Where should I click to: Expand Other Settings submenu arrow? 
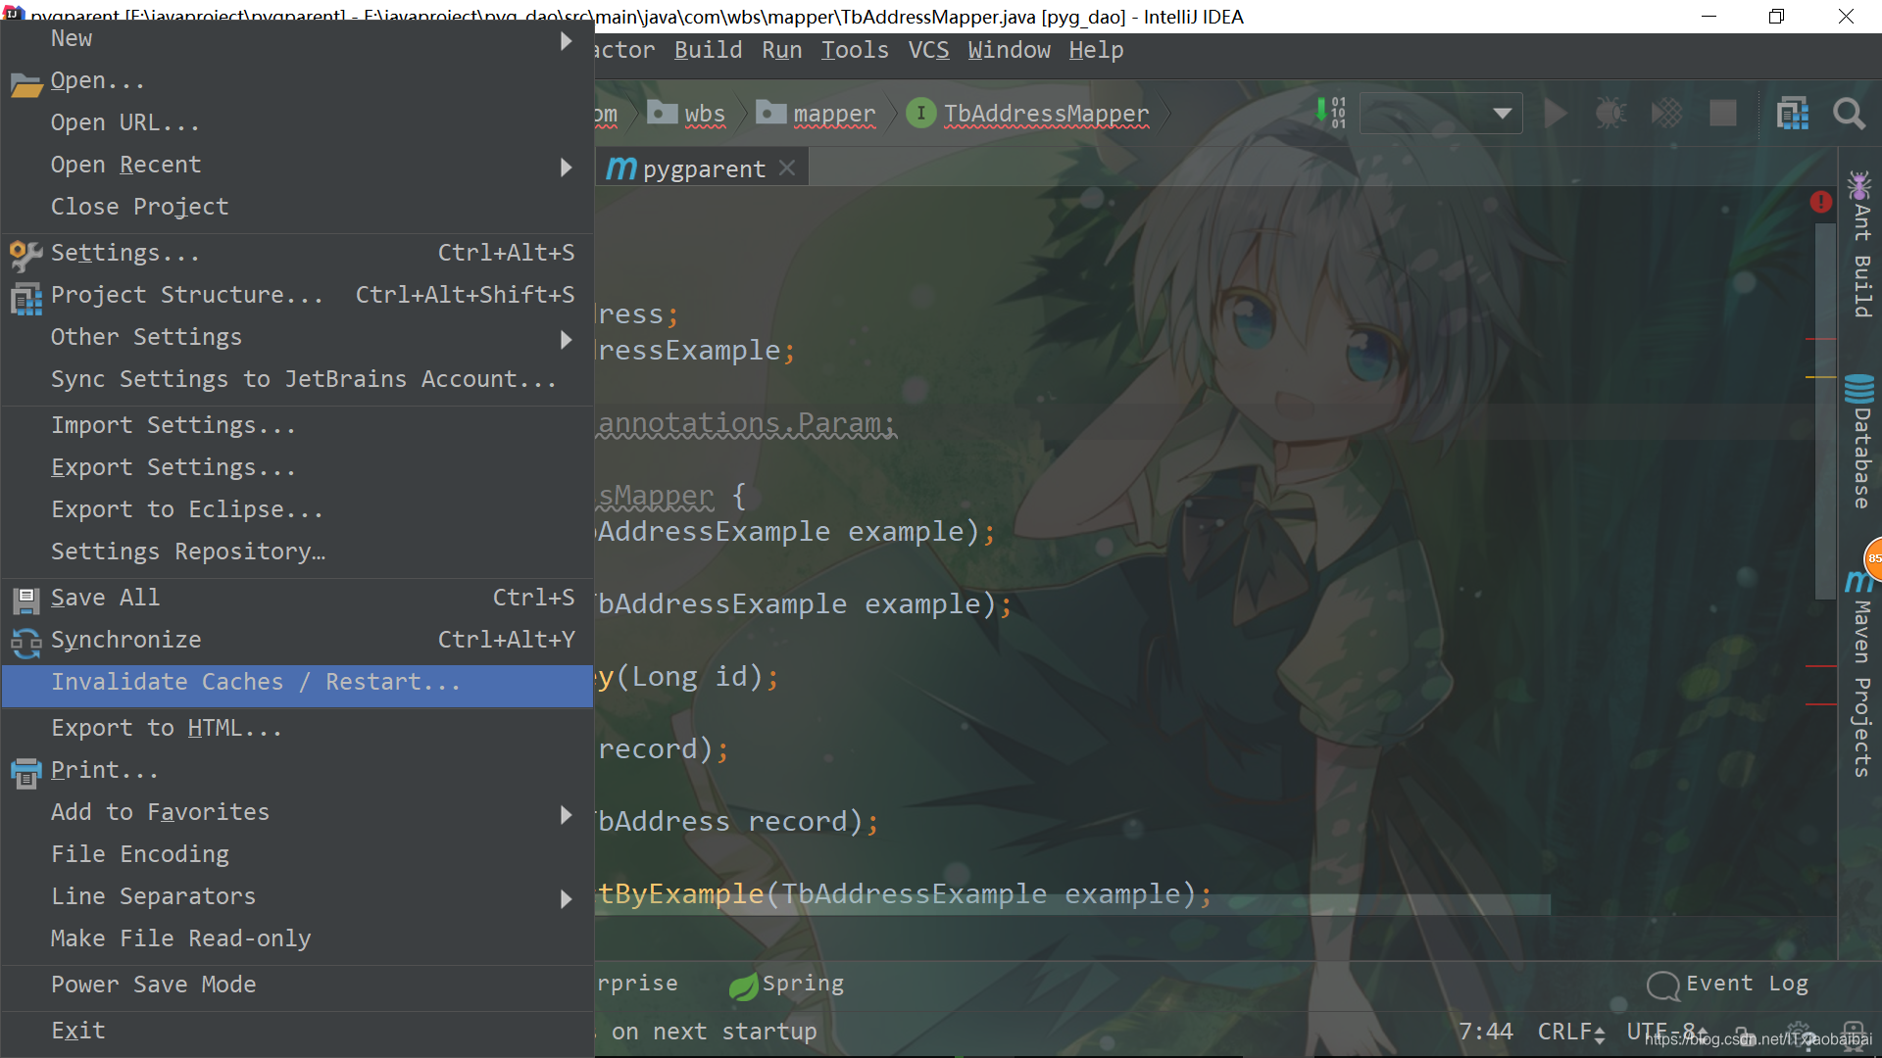click(566, 339)
